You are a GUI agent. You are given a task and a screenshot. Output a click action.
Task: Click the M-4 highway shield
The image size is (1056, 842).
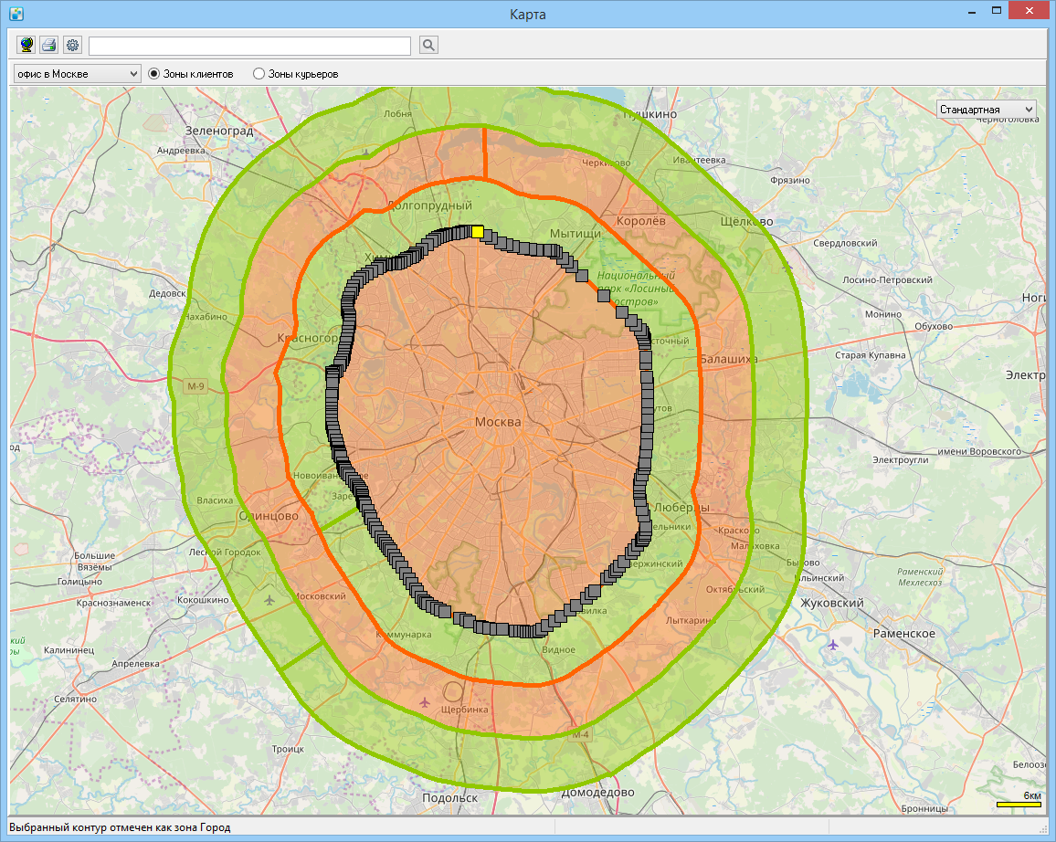(581, 734)
